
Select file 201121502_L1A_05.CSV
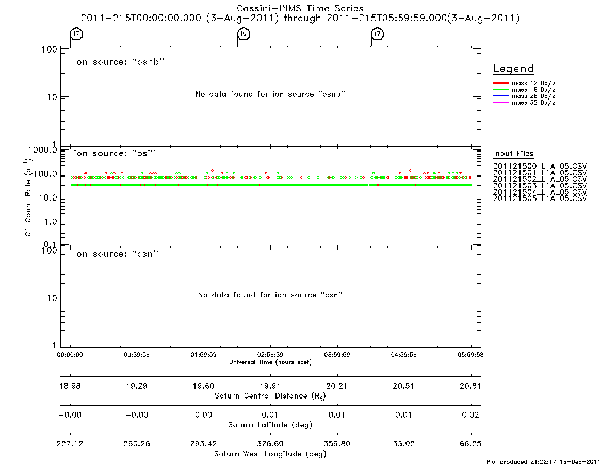click(x=540, y=179)
